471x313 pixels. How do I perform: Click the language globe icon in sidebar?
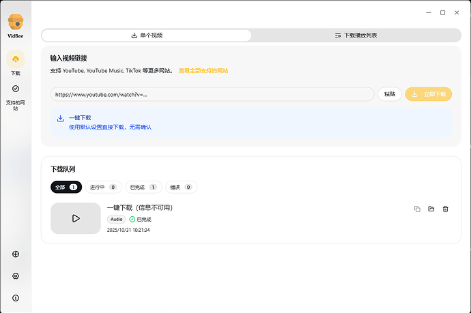(x=16, y=254)
